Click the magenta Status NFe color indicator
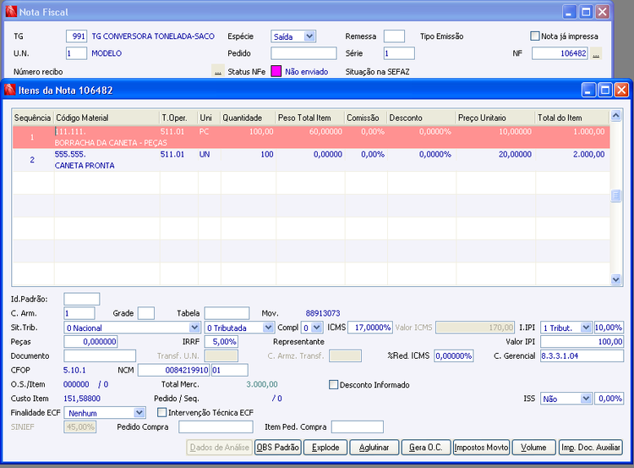 pyautogui.click(x=276, y=72)
